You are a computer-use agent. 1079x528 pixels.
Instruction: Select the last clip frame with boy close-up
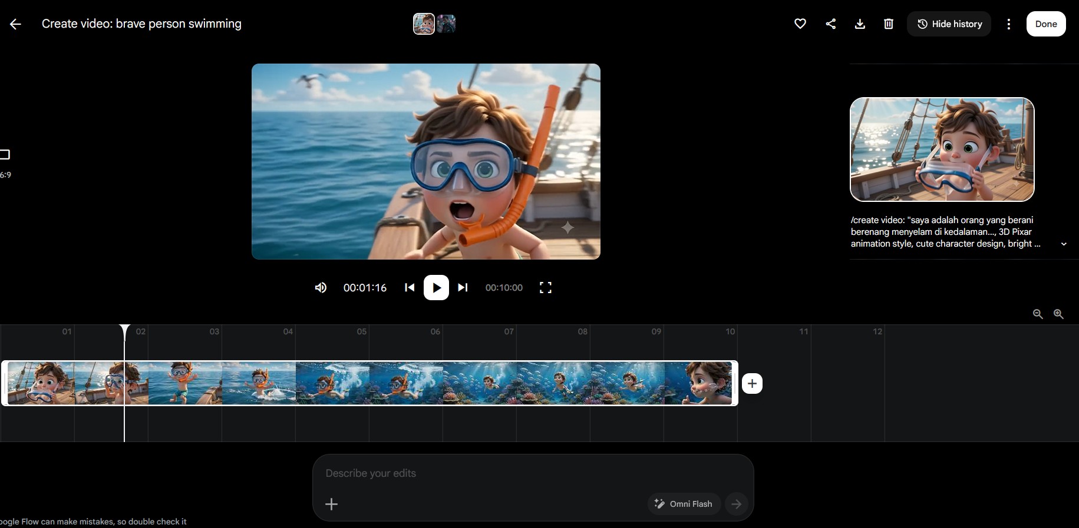click(x=698, y=383)
